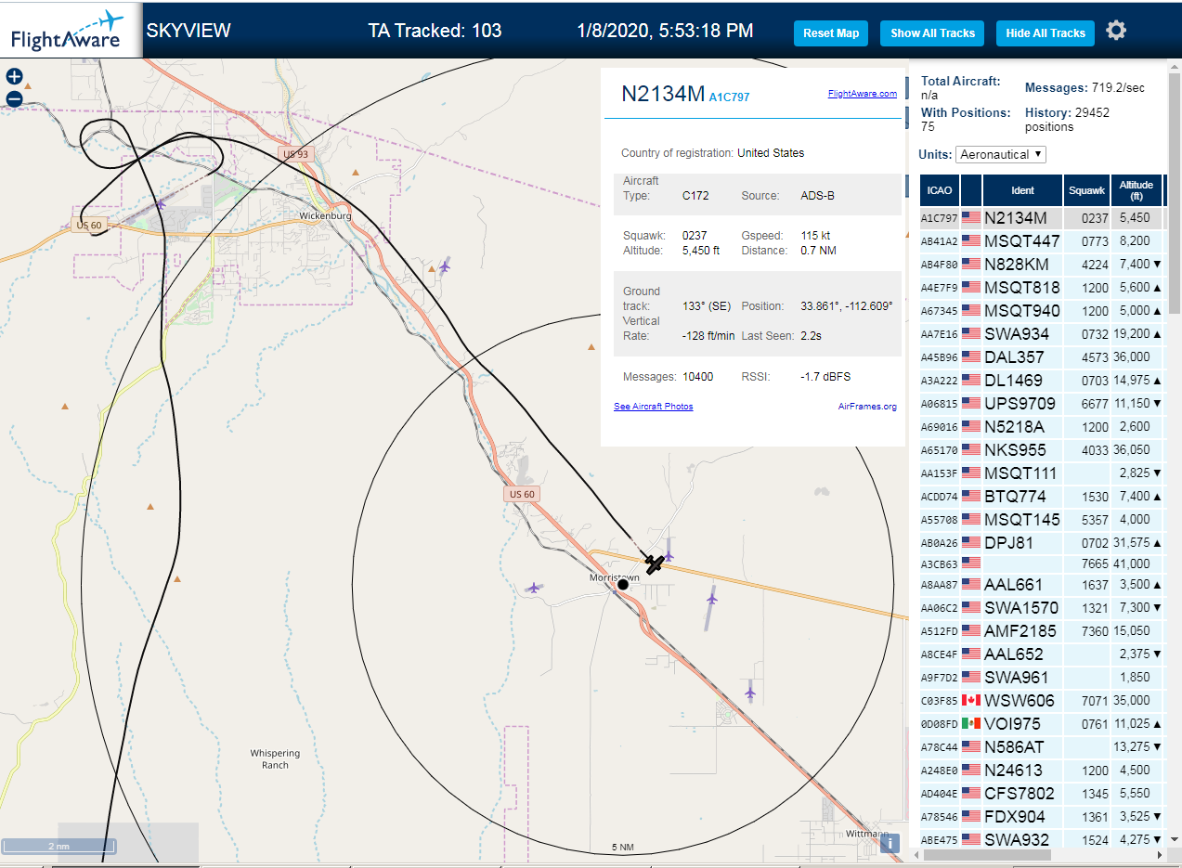This screenshot has height=868, width=1182.
Task: Select the BTQ774 aircraft row
Action: [1043, 496]
